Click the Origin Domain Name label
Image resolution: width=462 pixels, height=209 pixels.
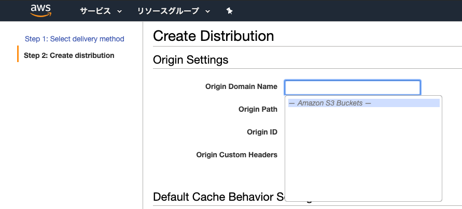(241, 86)
